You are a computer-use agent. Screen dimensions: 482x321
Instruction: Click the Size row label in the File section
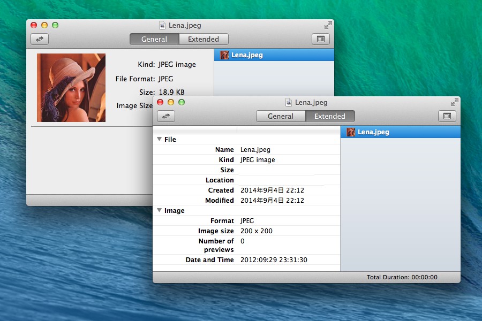point(227,170)
